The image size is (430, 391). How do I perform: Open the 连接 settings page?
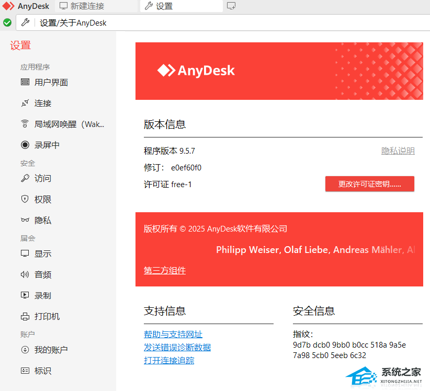coord(43,103)
